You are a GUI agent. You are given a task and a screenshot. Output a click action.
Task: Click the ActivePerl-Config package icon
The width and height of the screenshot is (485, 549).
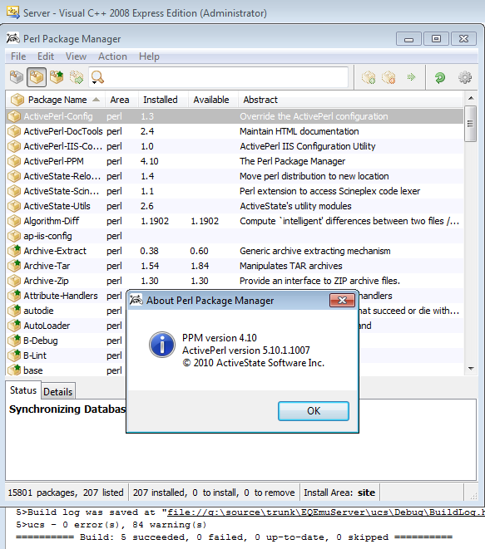tap(14, 116)
